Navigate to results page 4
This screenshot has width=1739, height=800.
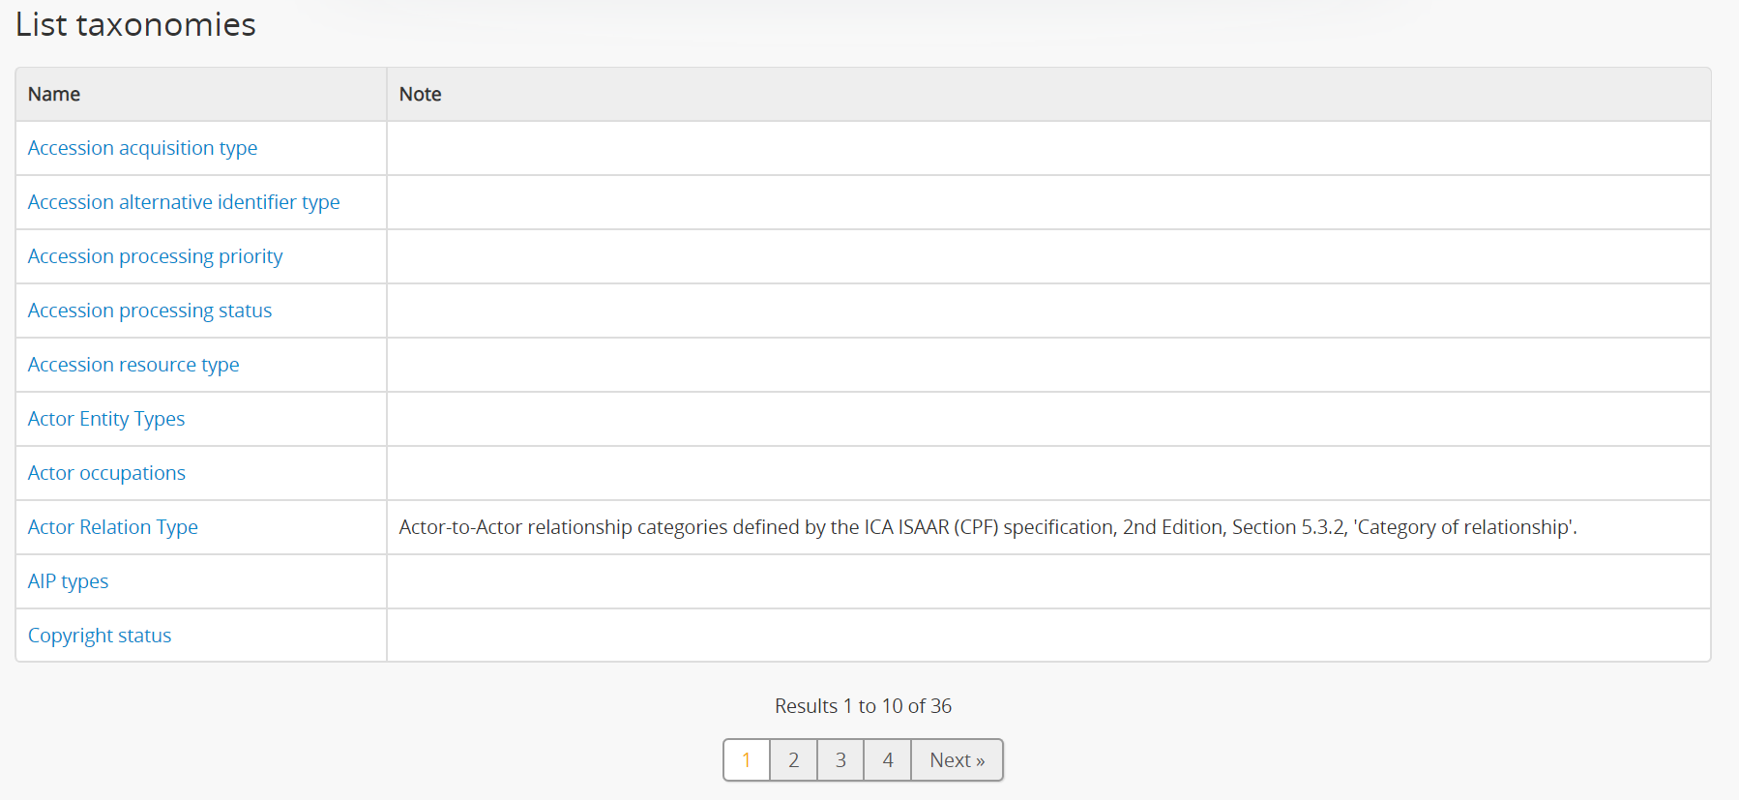[888, 760]
